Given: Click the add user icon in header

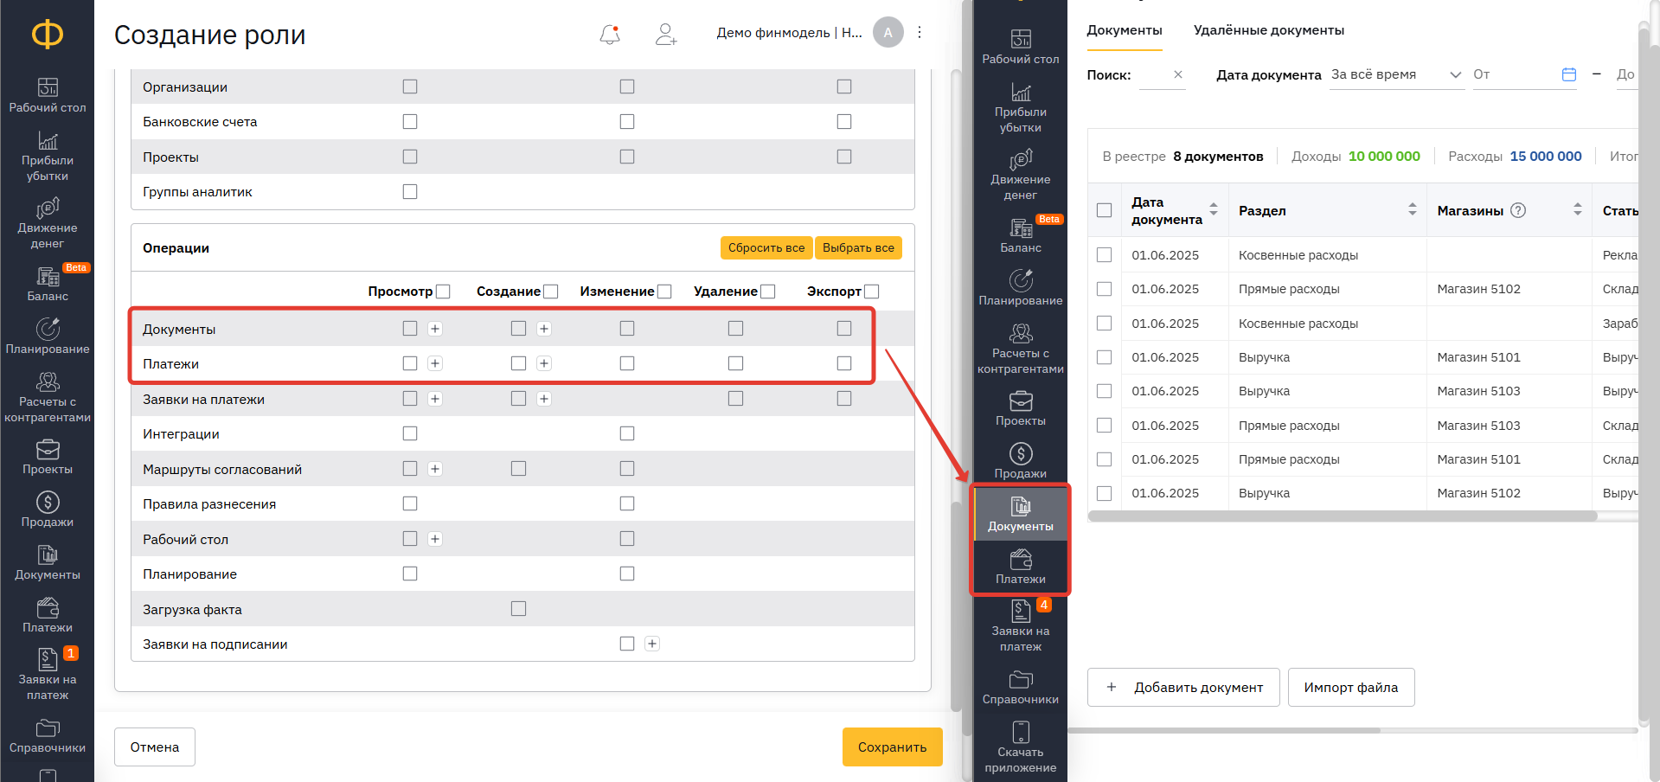Looking at the screenshot, I should (665, 34).
